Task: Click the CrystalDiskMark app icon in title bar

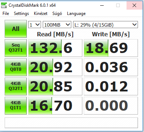Action: (x=4, y=5)
